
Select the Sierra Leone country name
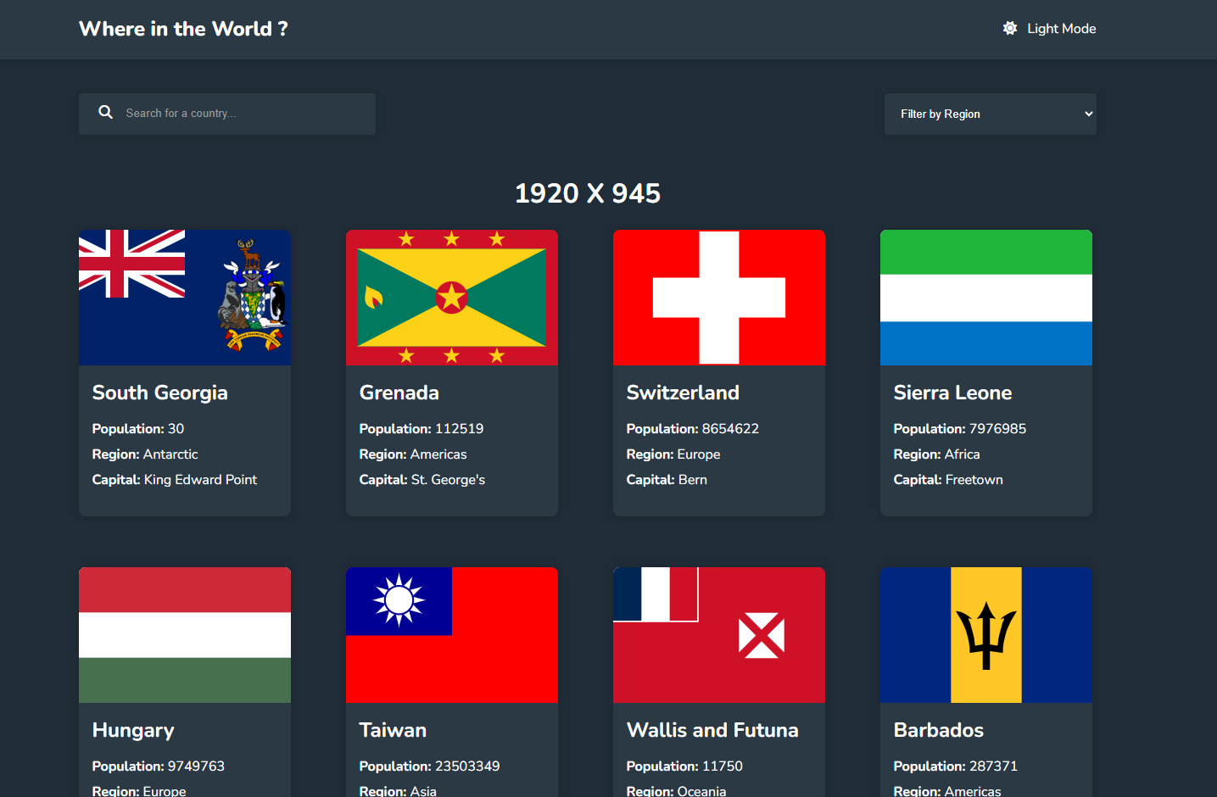[x=952, y=393]
